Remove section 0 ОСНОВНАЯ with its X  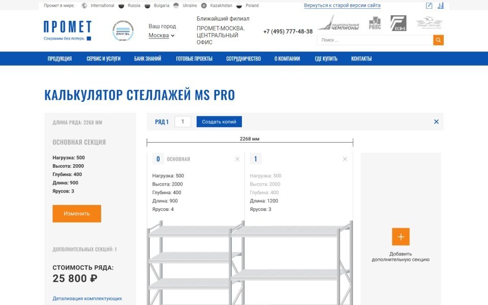pos(237,159)
